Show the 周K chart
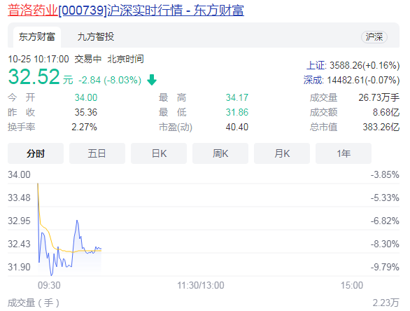This screenshot has width=410, height=311. click(x=220, y=153)
